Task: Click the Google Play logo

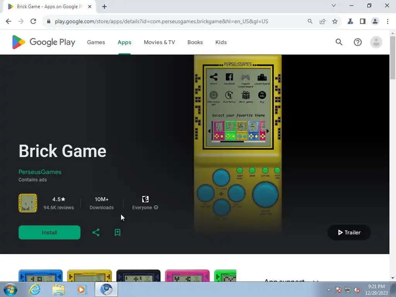Action: tap(43, 42)
